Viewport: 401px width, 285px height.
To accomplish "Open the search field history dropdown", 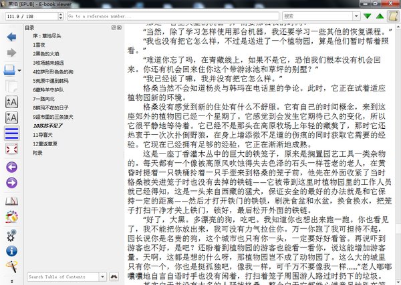I will (x=356, y=16).
